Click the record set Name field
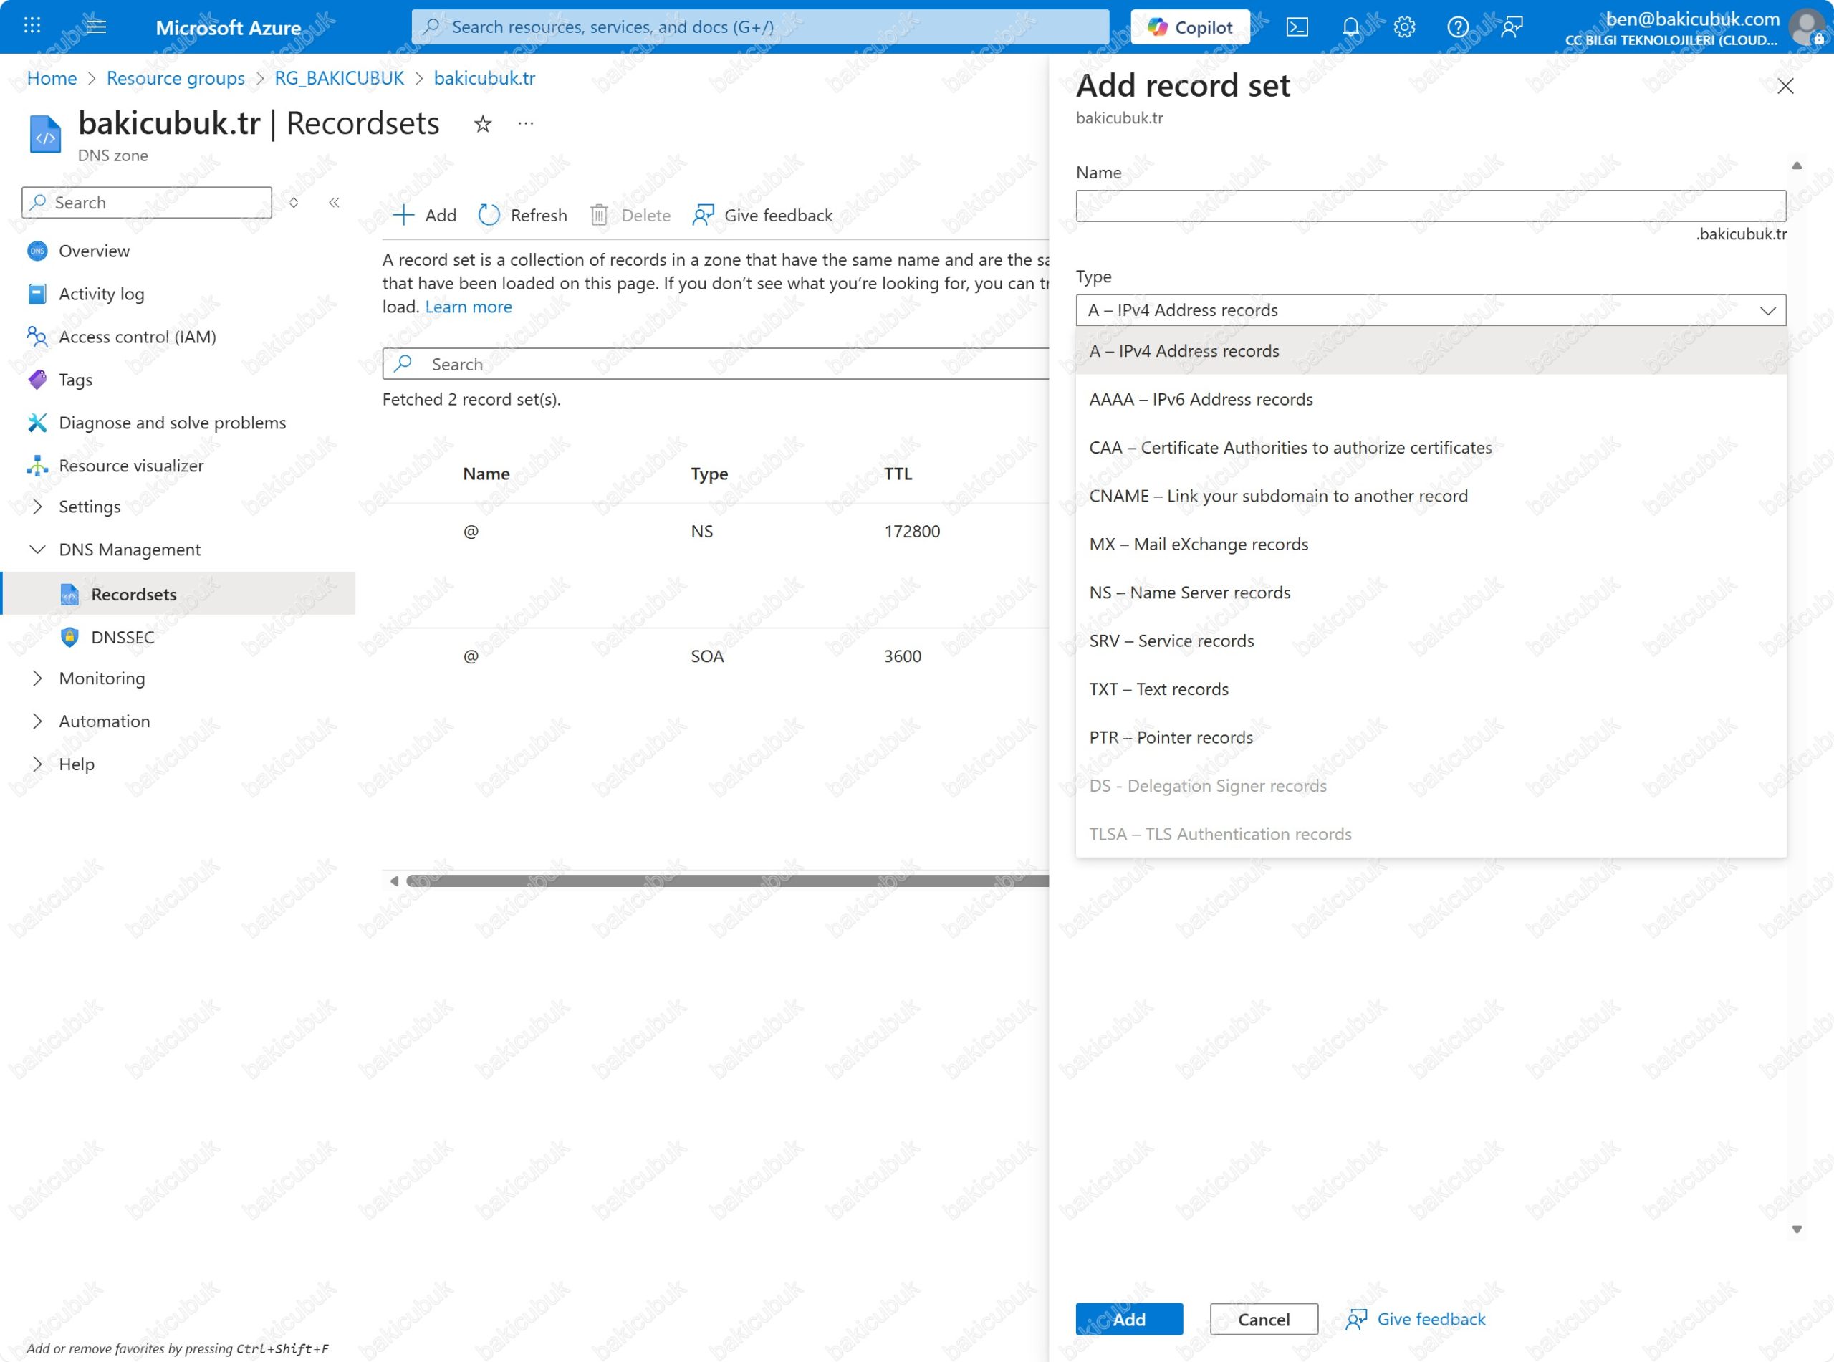This screenshot has width=1834, height=1362. pos(1430,206)
